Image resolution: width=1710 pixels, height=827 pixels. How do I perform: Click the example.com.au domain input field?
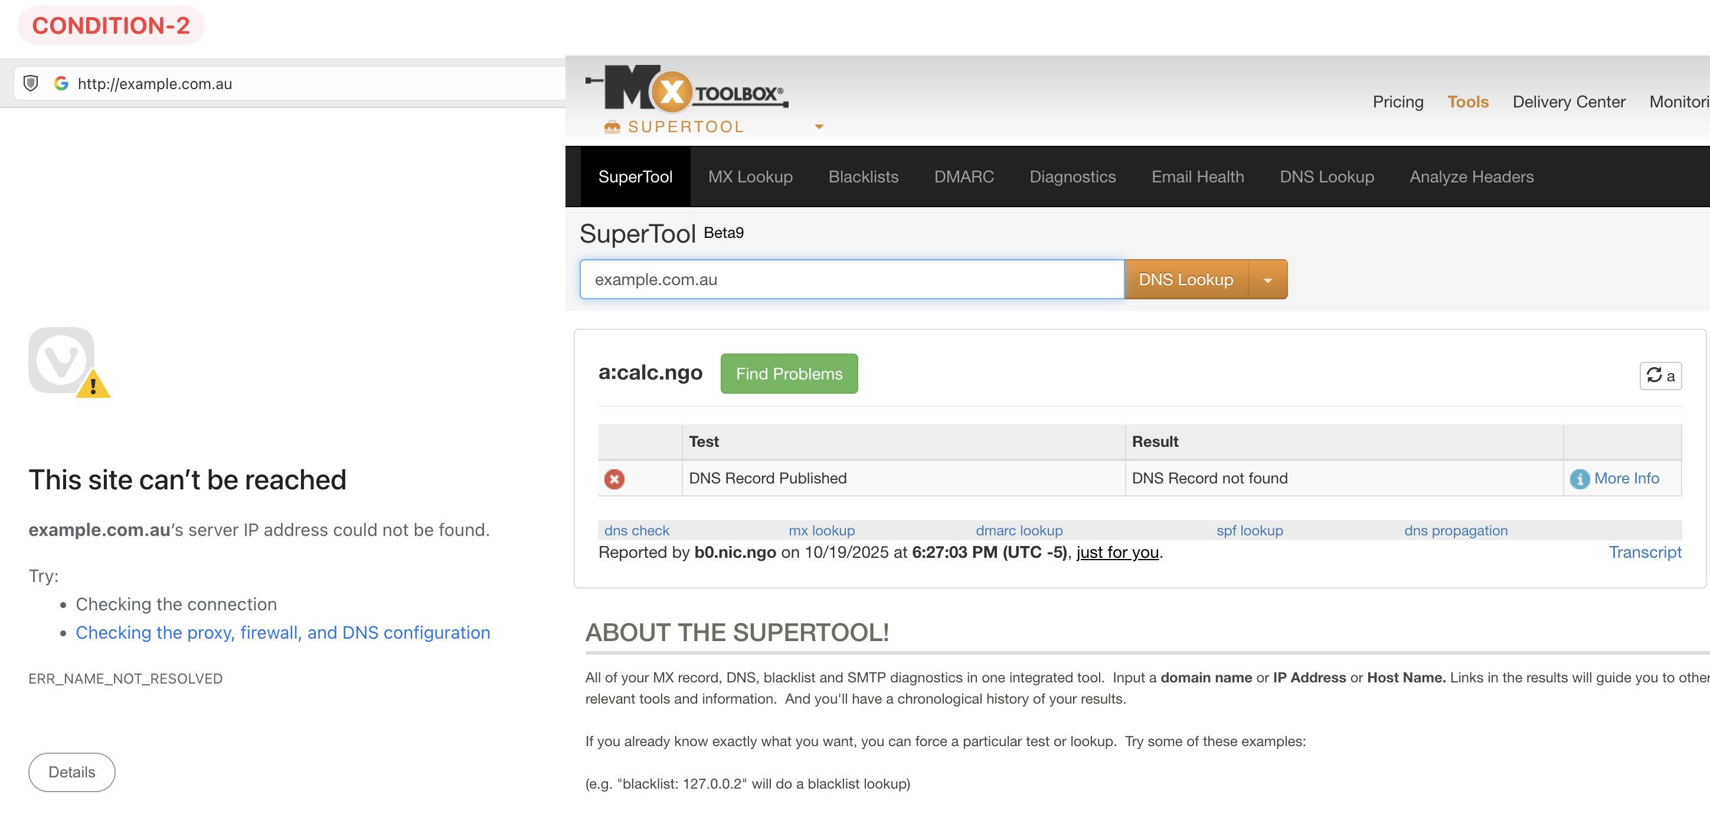[x=852, y=279]
